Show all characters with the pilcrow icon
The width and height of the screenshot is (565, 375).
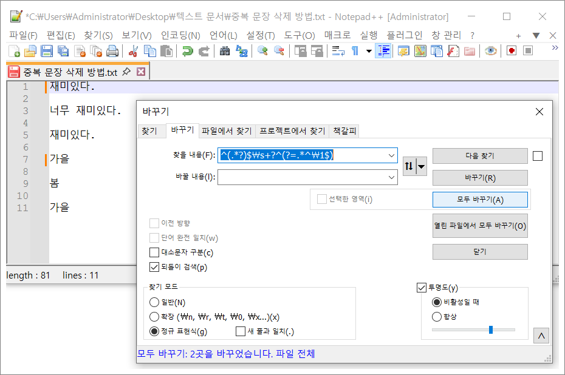(355, 51)
